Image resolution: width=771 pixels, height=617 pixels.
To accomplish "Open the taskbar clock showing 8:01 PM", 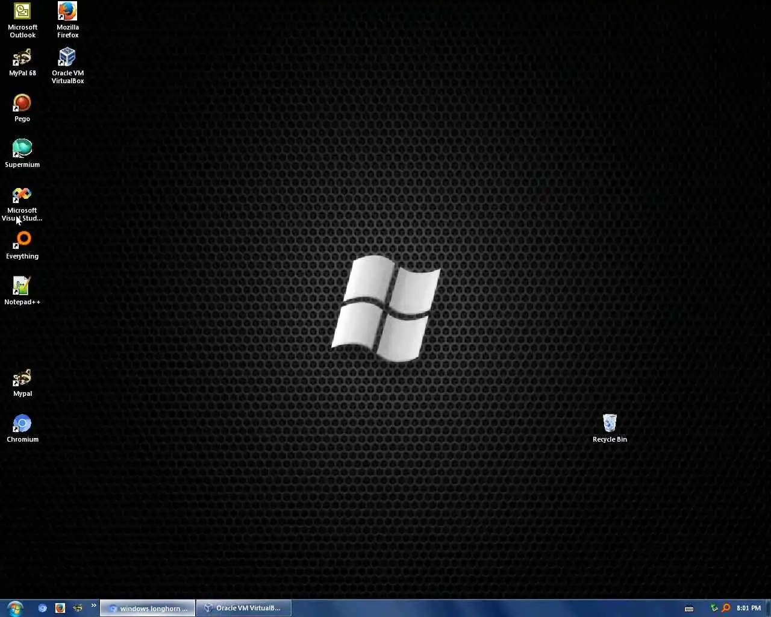I will 749,608.
